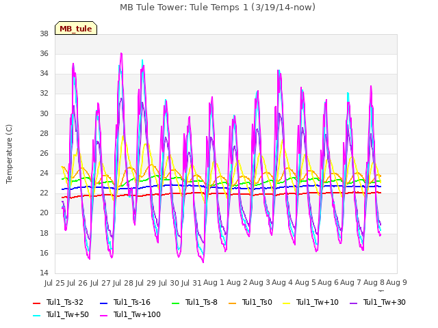Screen dimensions: 438x328
Task: Click the Jul 27 x-axis date label
Action: [x=100, y=283]
